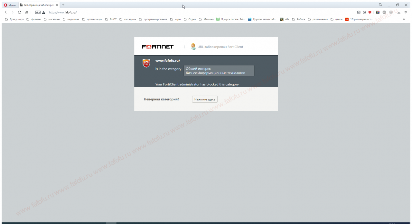Open the Дом у моря bookmark folder
412x224 pixels.
click(14, 19)
